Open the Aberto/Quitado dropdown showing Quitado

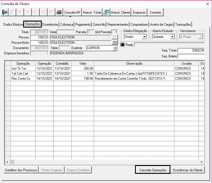click(172, 36)
